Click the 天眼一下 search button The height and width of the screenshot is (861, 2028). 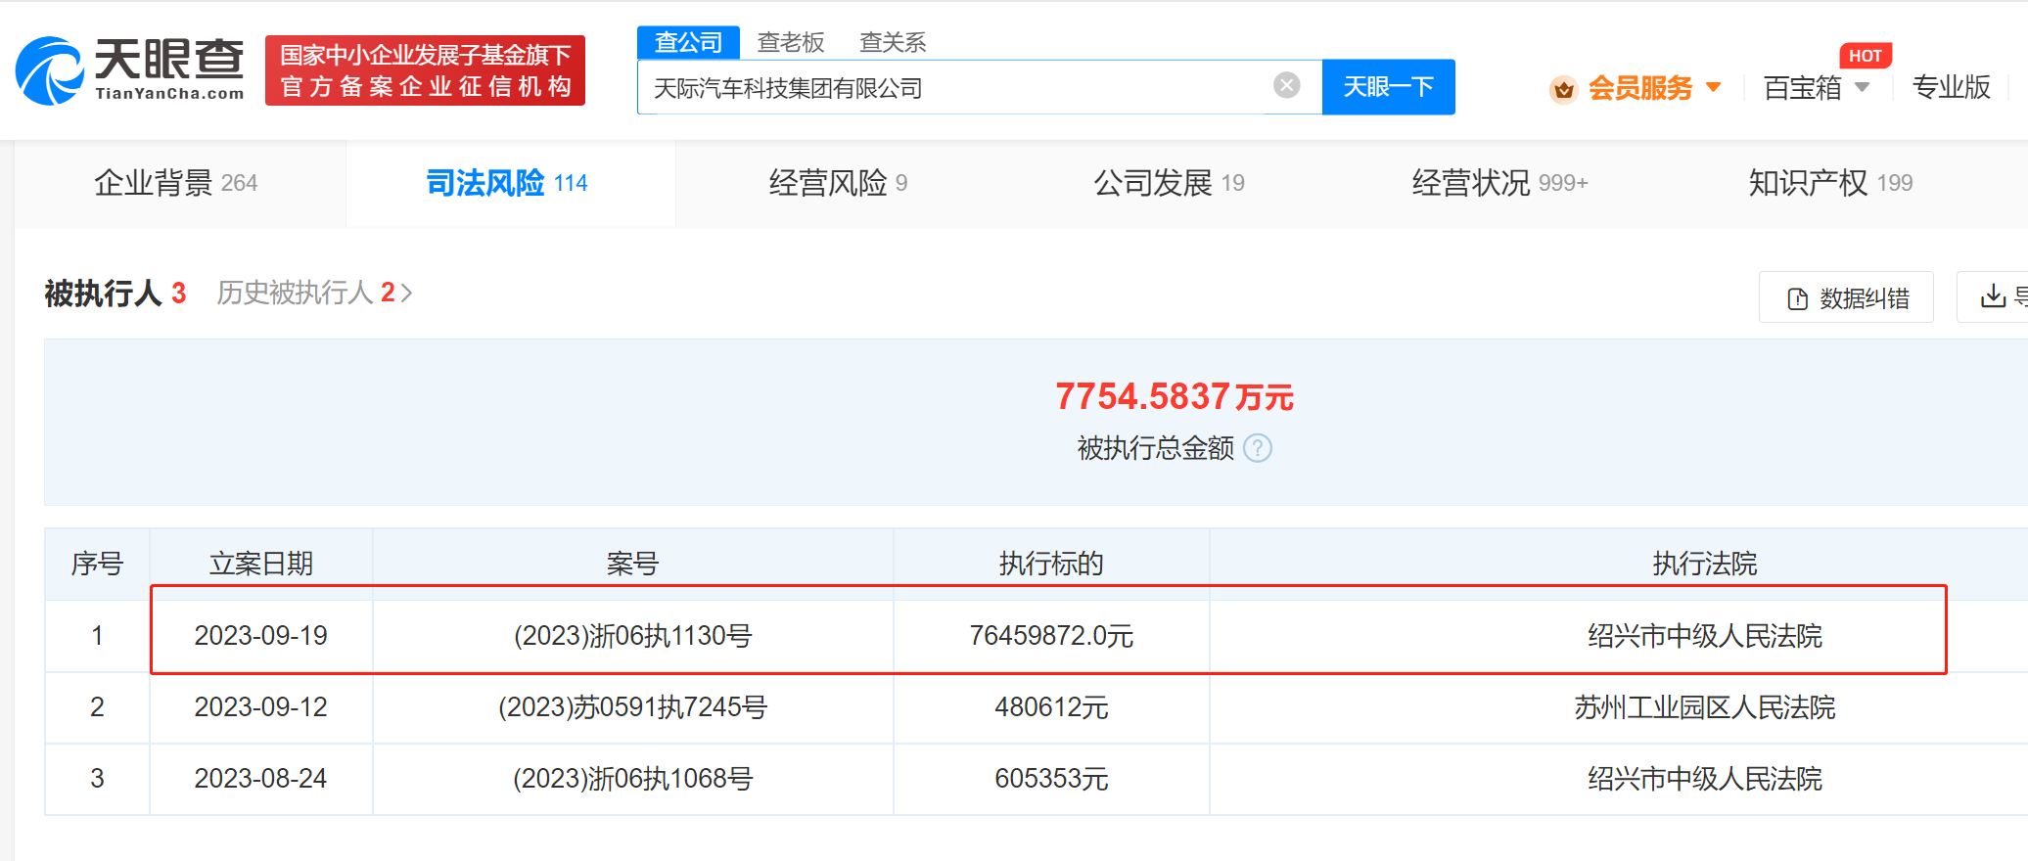tap(1388, 87)
